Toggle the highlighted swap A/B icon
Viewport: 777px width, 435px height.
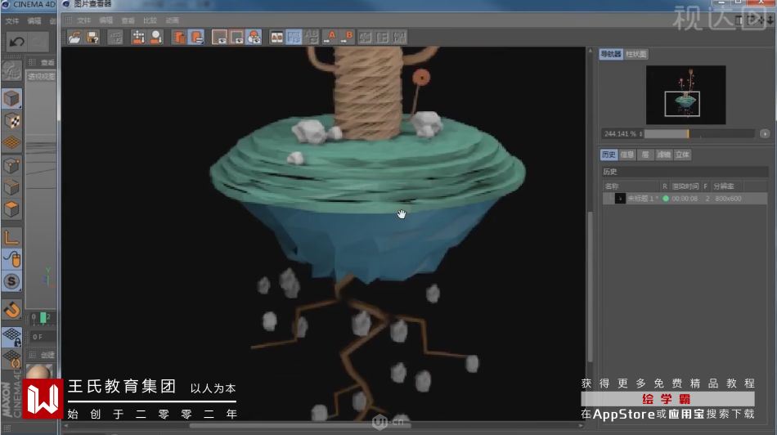(294, 37)
